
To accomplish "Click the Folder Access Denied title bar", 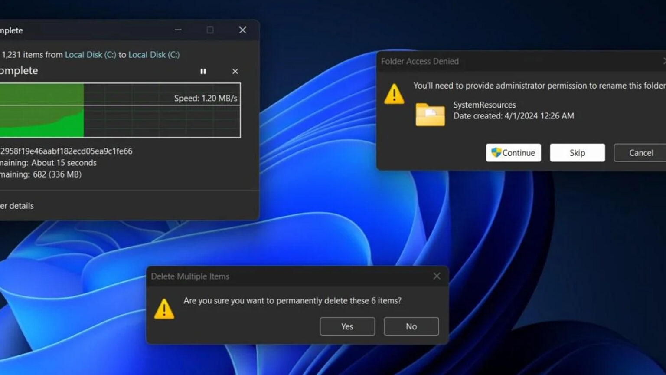I will tap(521, 61).
